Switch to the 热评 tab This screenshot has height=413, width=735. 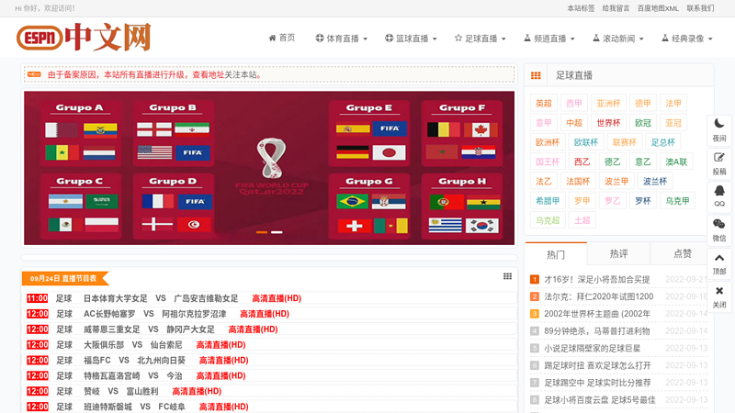618,254
